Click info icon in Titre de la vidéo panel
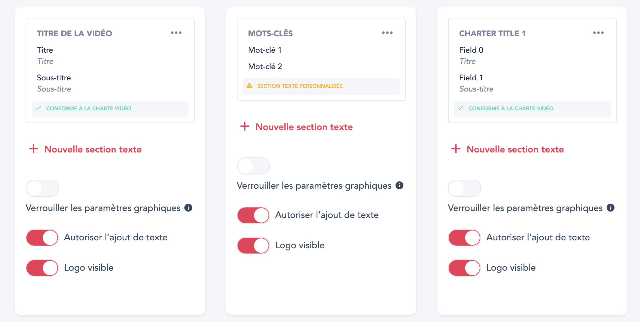Image resolution: width=640 pixels, height=322 pixels. tap(188, 208)
